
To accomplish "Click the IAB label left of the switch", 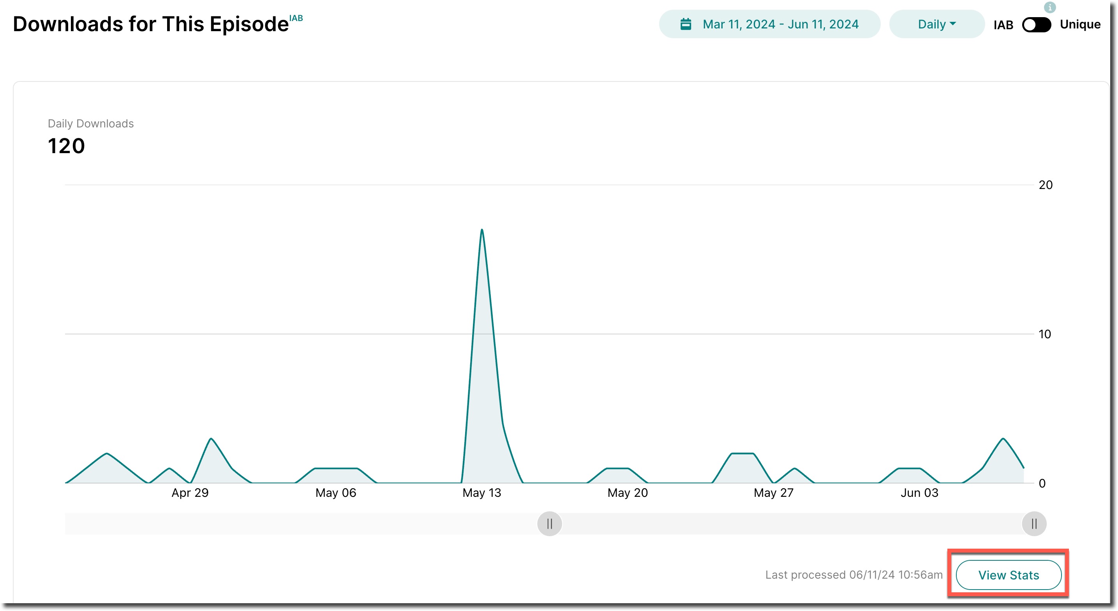I will 1003,25.
